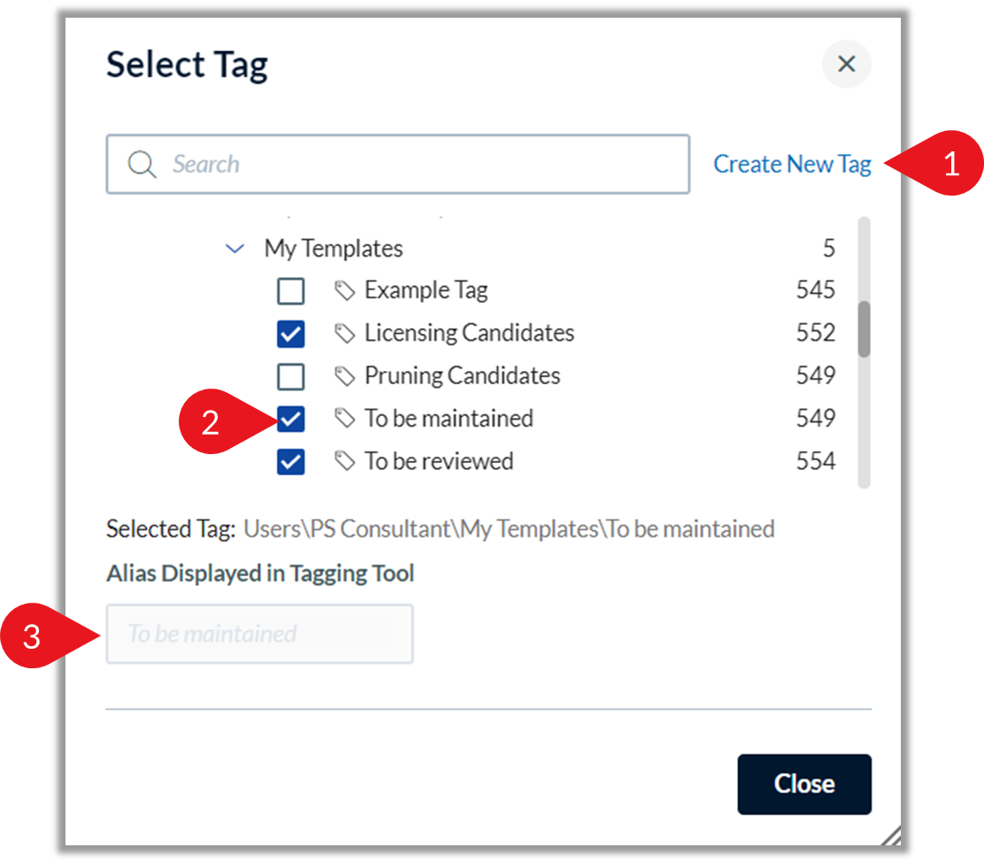Click the tag list scrollbar thumb
This screenshot has height=863, width=984.
[865, 329]
